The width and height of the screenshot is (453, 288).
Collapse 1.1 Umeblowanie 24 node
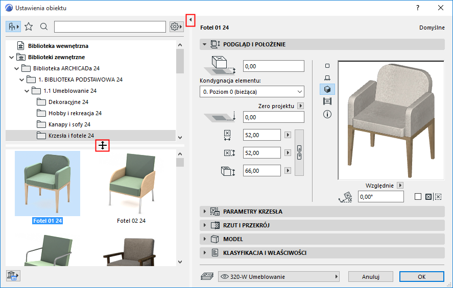(x=27, y=91)
